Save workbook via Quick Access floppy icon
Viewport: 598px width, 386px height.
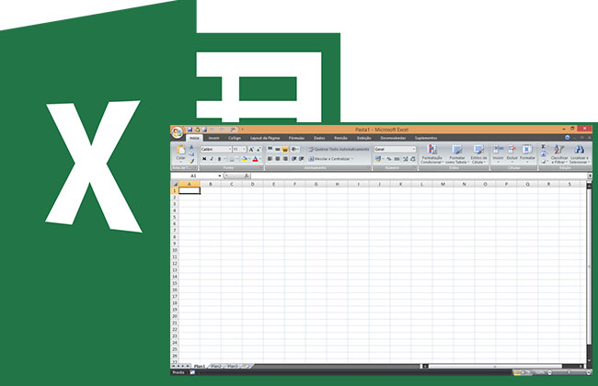(x=190, y=130)
